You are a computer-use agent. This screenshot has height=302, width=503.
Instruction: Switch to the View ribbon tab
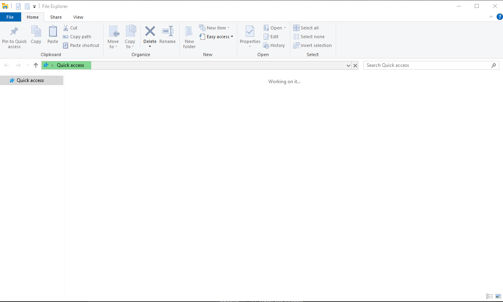point(78,17)
